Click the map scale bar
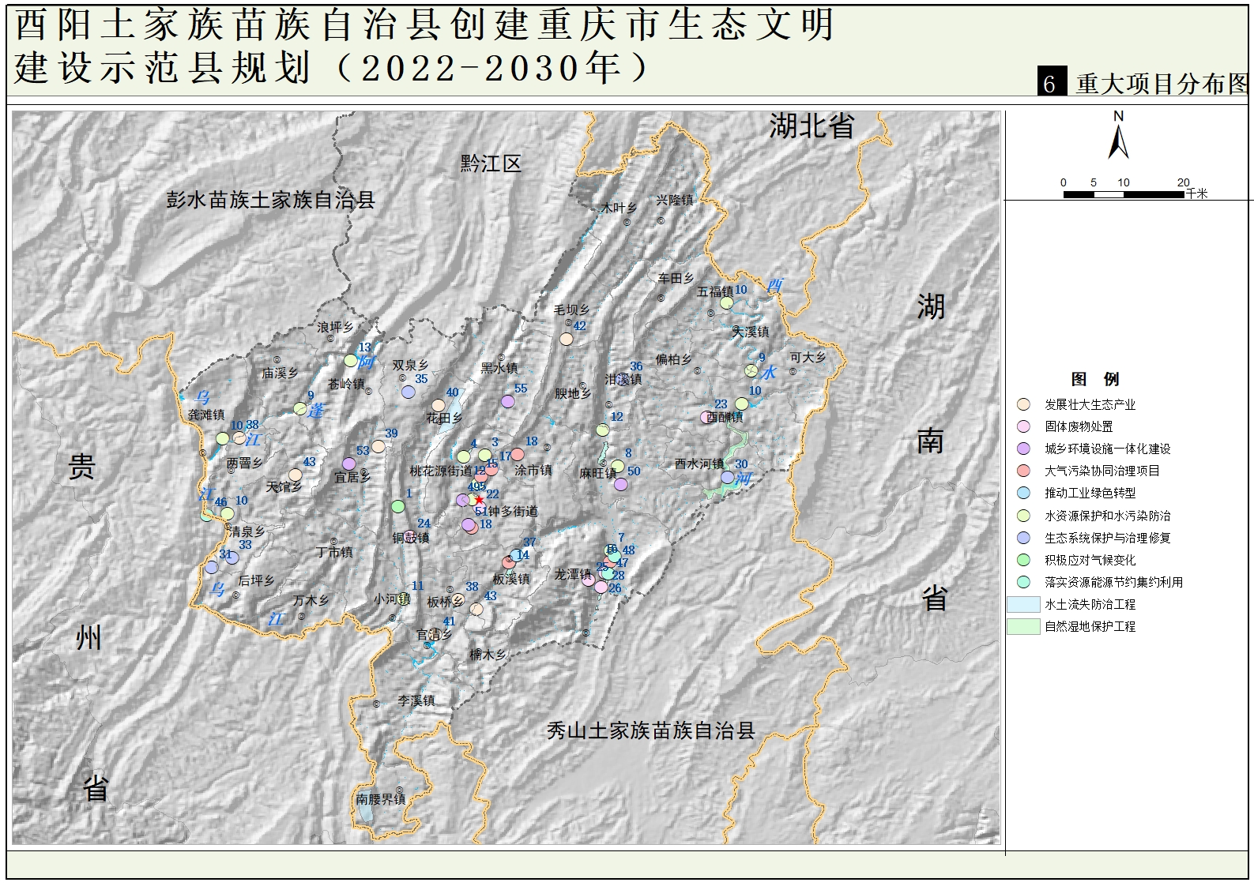Image resolution: width=1254 pixels, height=886 pixels. pos(1125,193)
